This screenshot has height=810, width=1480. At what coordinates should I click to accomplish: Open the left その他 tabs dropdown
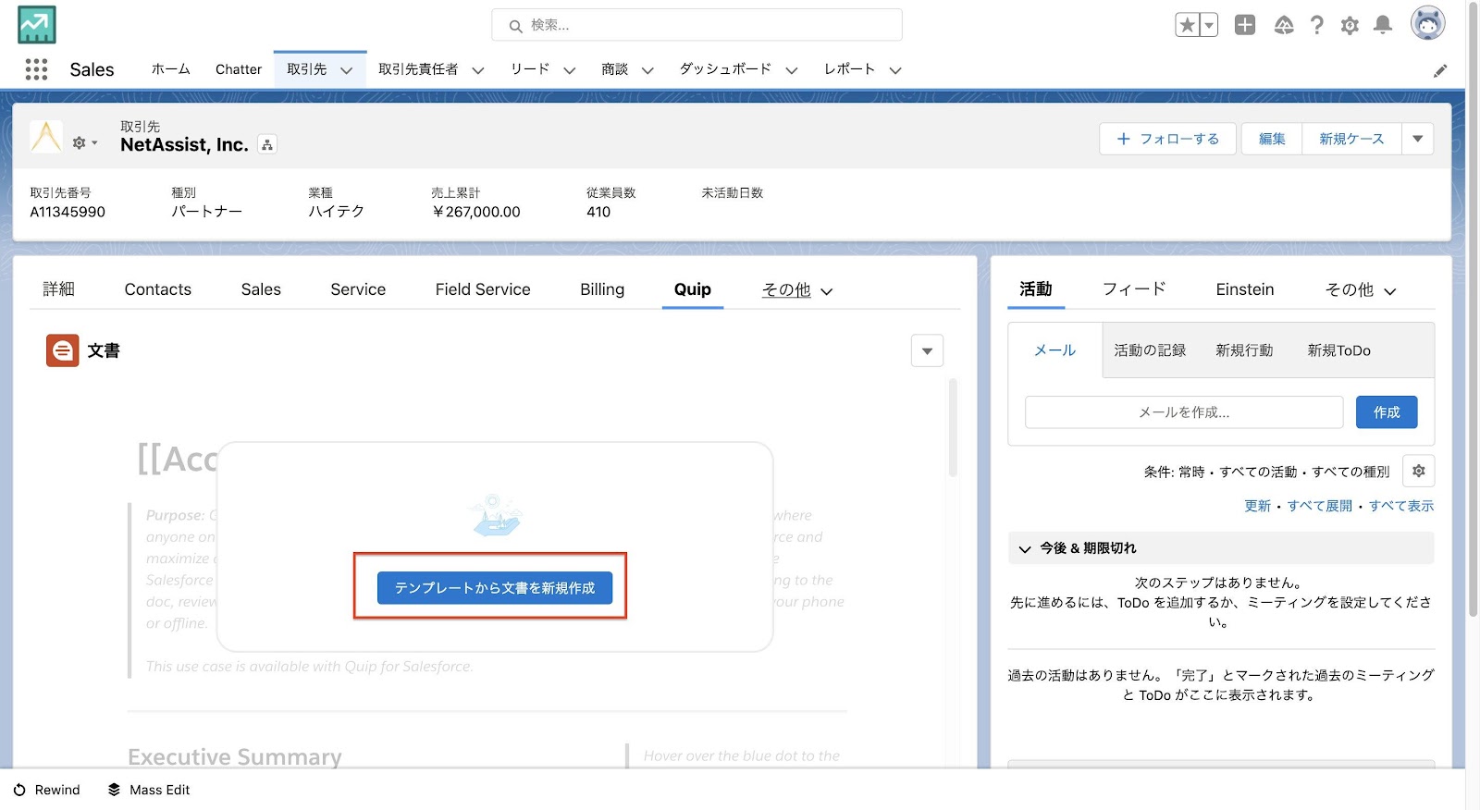797,290
